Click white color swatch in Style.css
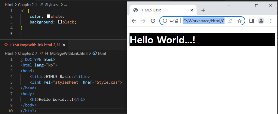The image size is (278, 114). pyautogui.click(x=48, y=16)
